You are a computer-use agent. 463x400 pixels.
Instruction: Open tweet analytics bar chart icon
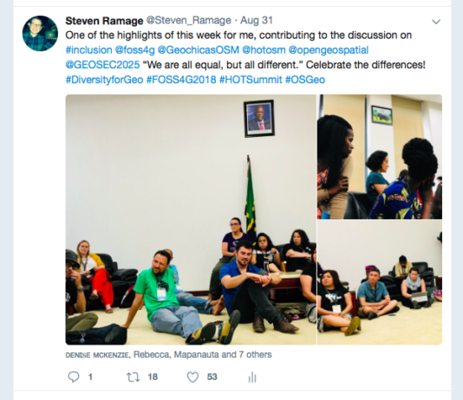point(252,377)
